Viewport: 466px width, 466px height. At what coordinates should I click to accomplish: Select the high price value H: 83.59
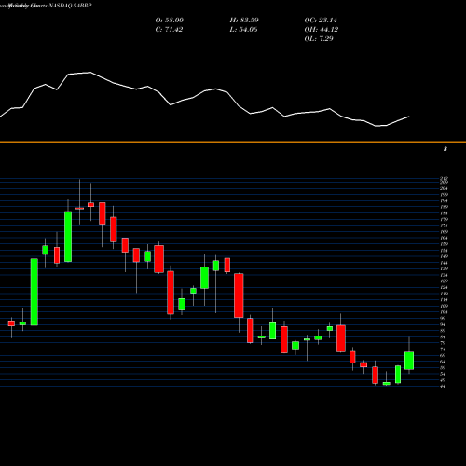click(x=244, y=21)
